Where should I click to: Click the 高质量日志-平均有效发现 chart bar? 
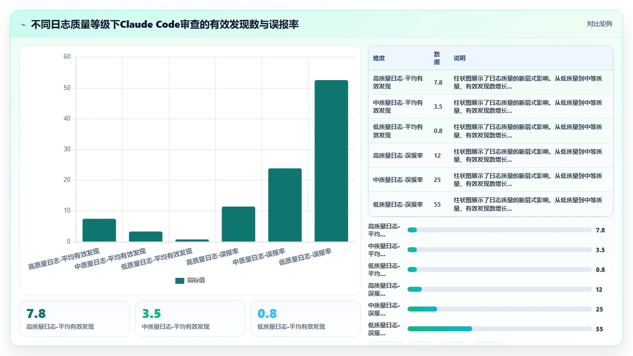[99, 230]
